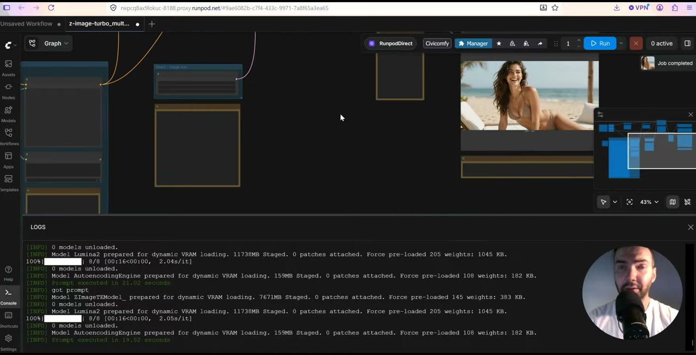Image resolution: width=696 pixels, height=355 pixels.
Task: Toggle the browser VPN button
Action: [x=639, y=8]
